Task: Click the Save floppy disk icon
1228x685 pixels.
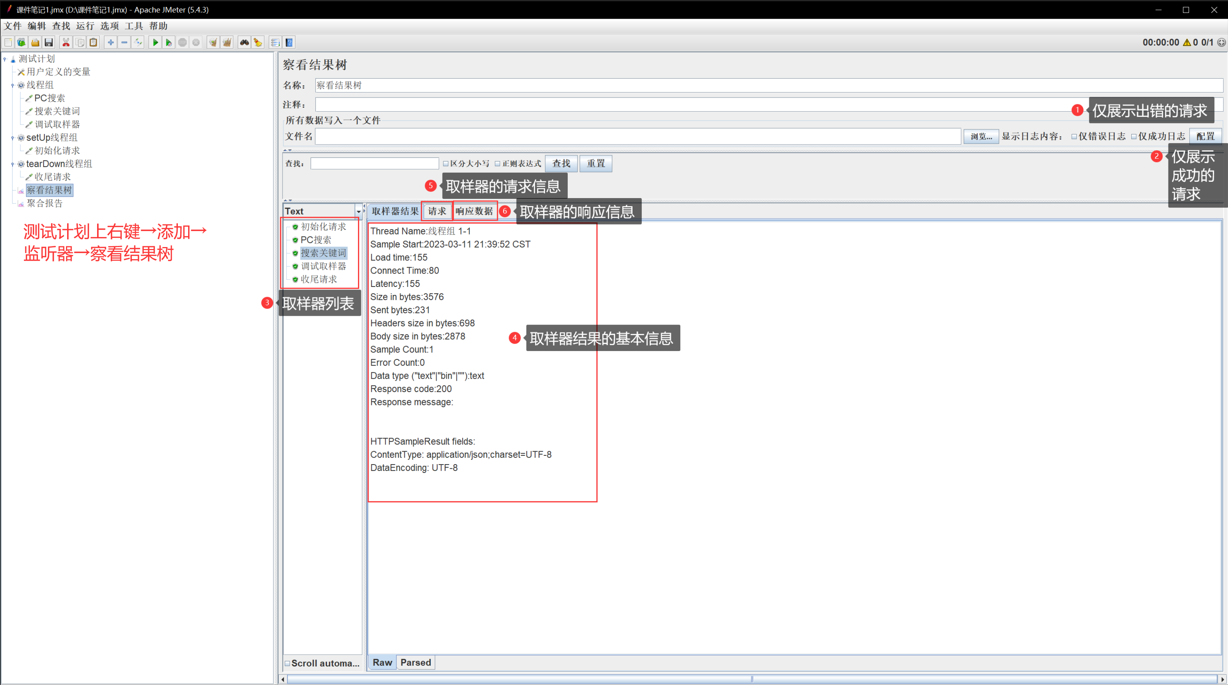Action: coord(49,43)
